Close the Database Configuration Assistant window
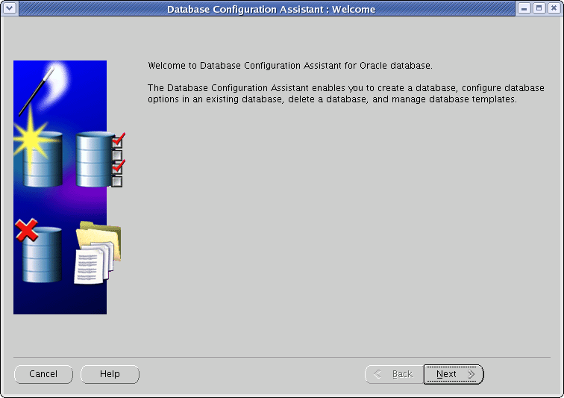Screen dimensions: 564x398 554,8
